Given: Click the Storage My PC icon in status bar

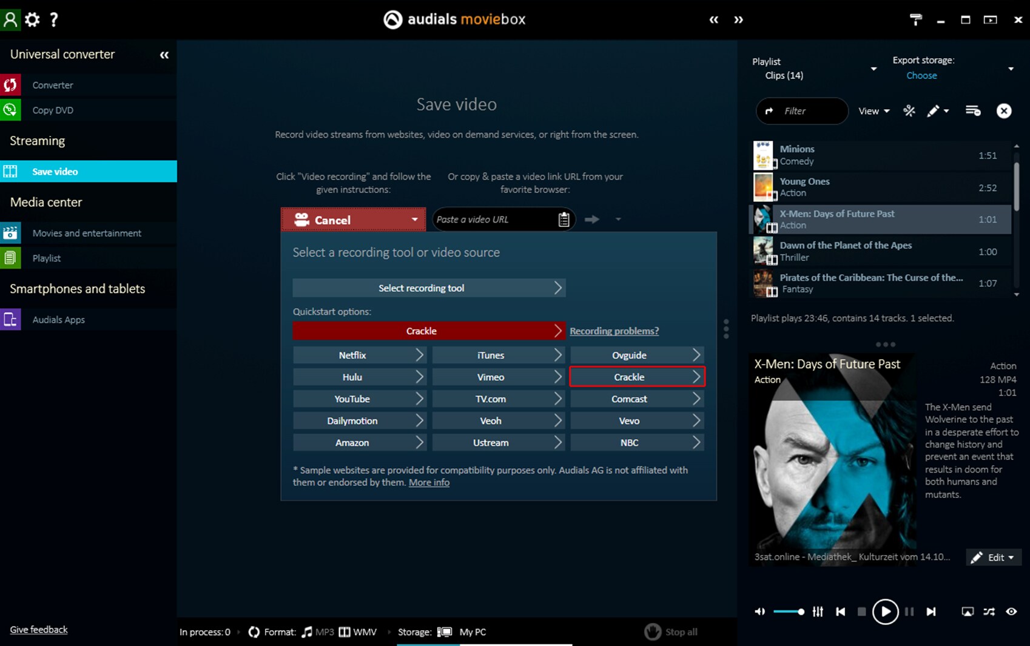Looking at the screenshot, I should coord(445,632).
